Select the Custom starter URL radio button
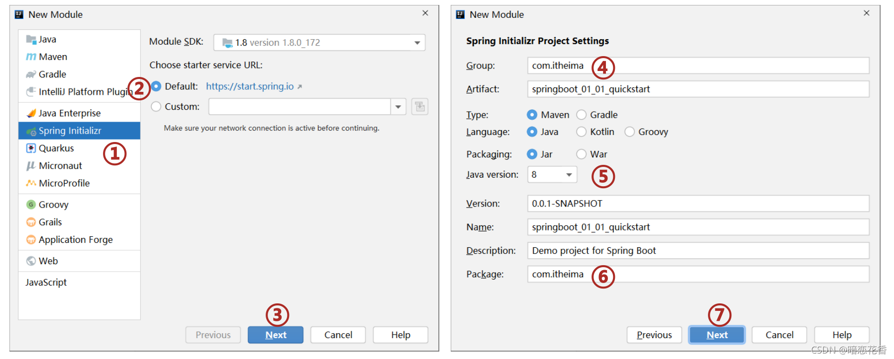This screenshot has width=894, height=359. pyautogui.click(x=156, y=106)
